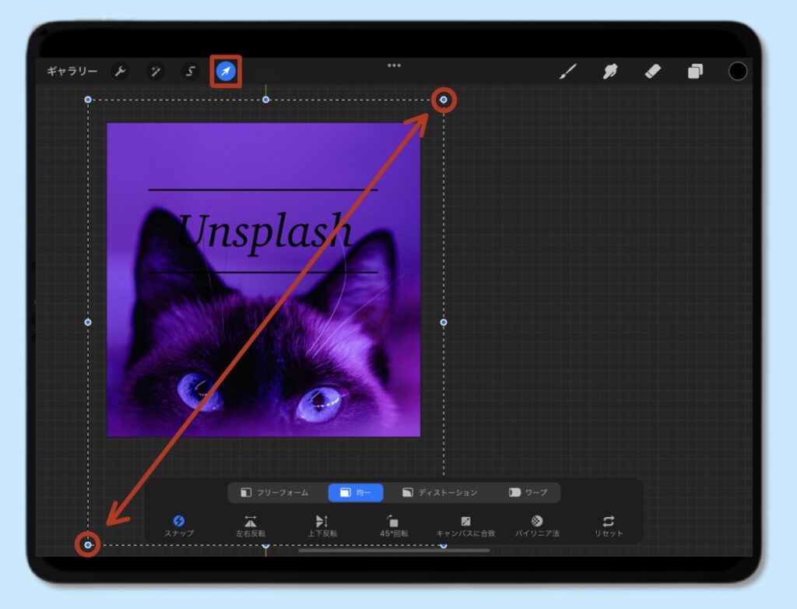This screenshot has height=609, width=797.
Task: Choose the Eraser tool
Action: (653, 71)
